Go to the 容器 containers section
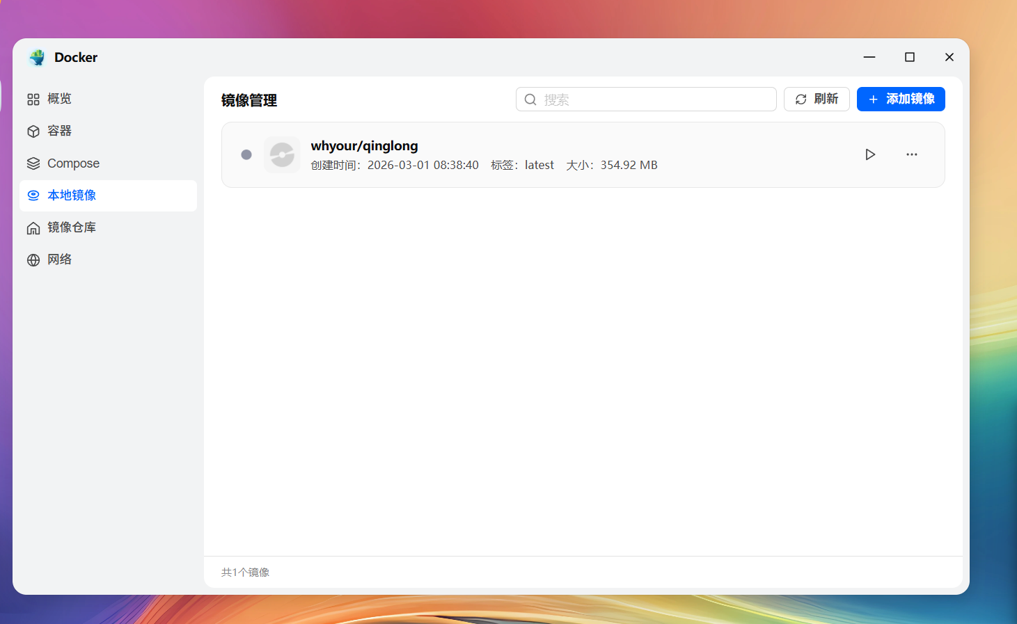 [x=59, y=131]
